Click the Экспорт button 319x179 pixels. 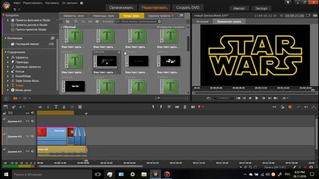261,8
